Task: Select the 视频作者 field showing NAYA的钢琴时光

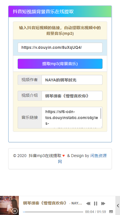Action: 72,80
